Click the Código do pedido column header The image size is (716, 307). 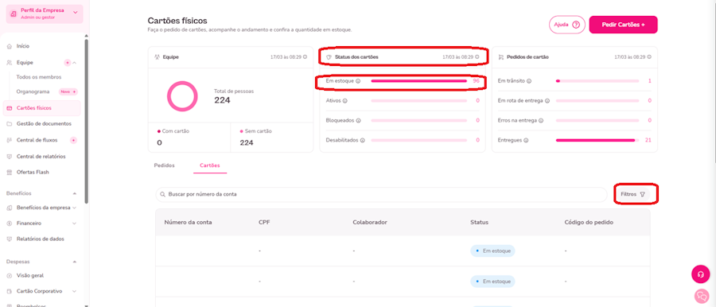click(x=589, y=223)
